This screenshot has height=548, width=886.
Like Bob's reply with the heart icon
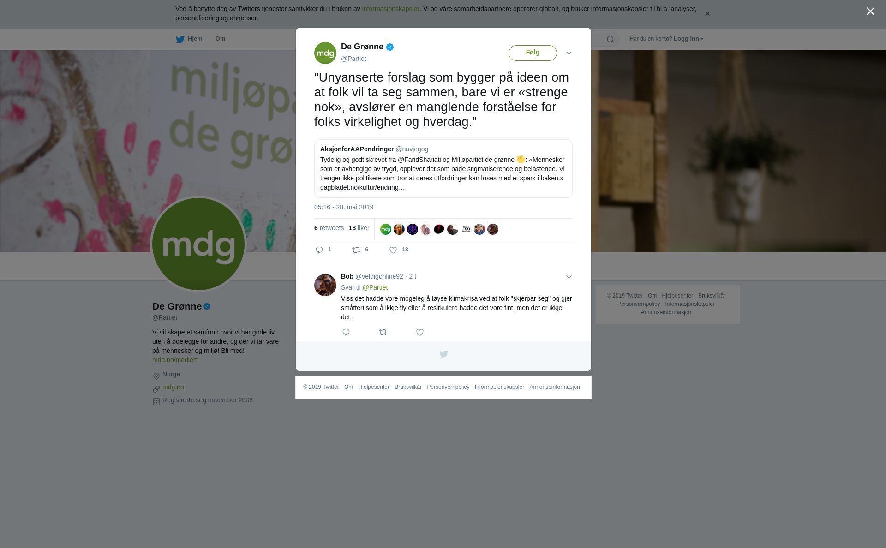coord(420,332)
